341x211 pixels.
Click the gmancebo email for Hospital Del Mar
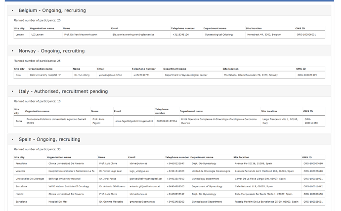point(141,202)
